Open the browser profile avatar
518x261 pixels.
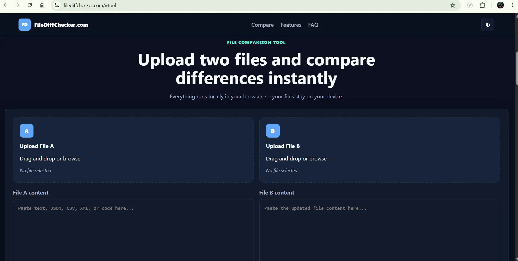[x=501, y=5]
